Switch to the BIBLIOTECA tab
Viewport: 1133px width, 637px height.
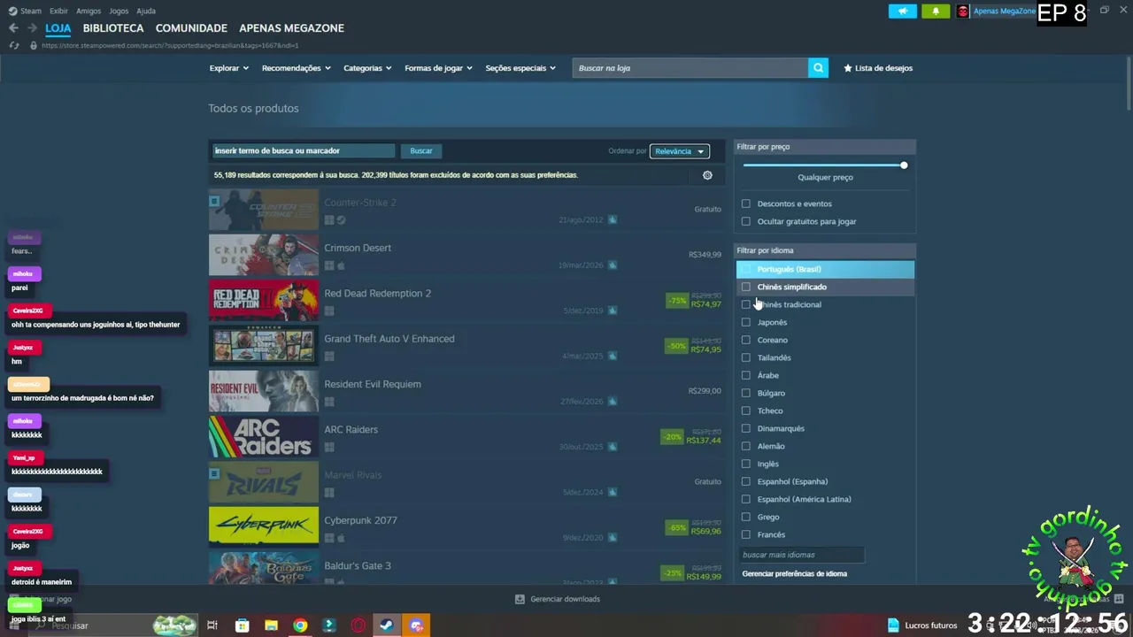coord(113,28)
